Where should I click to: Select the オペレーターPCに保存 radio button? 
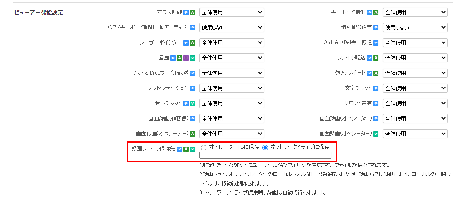click(204, 147)
